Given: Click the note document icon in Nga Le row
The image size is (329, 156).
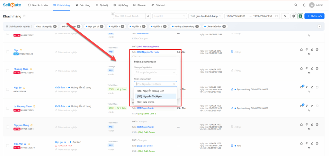Looking at the screenshot, I should pos(232,89).
